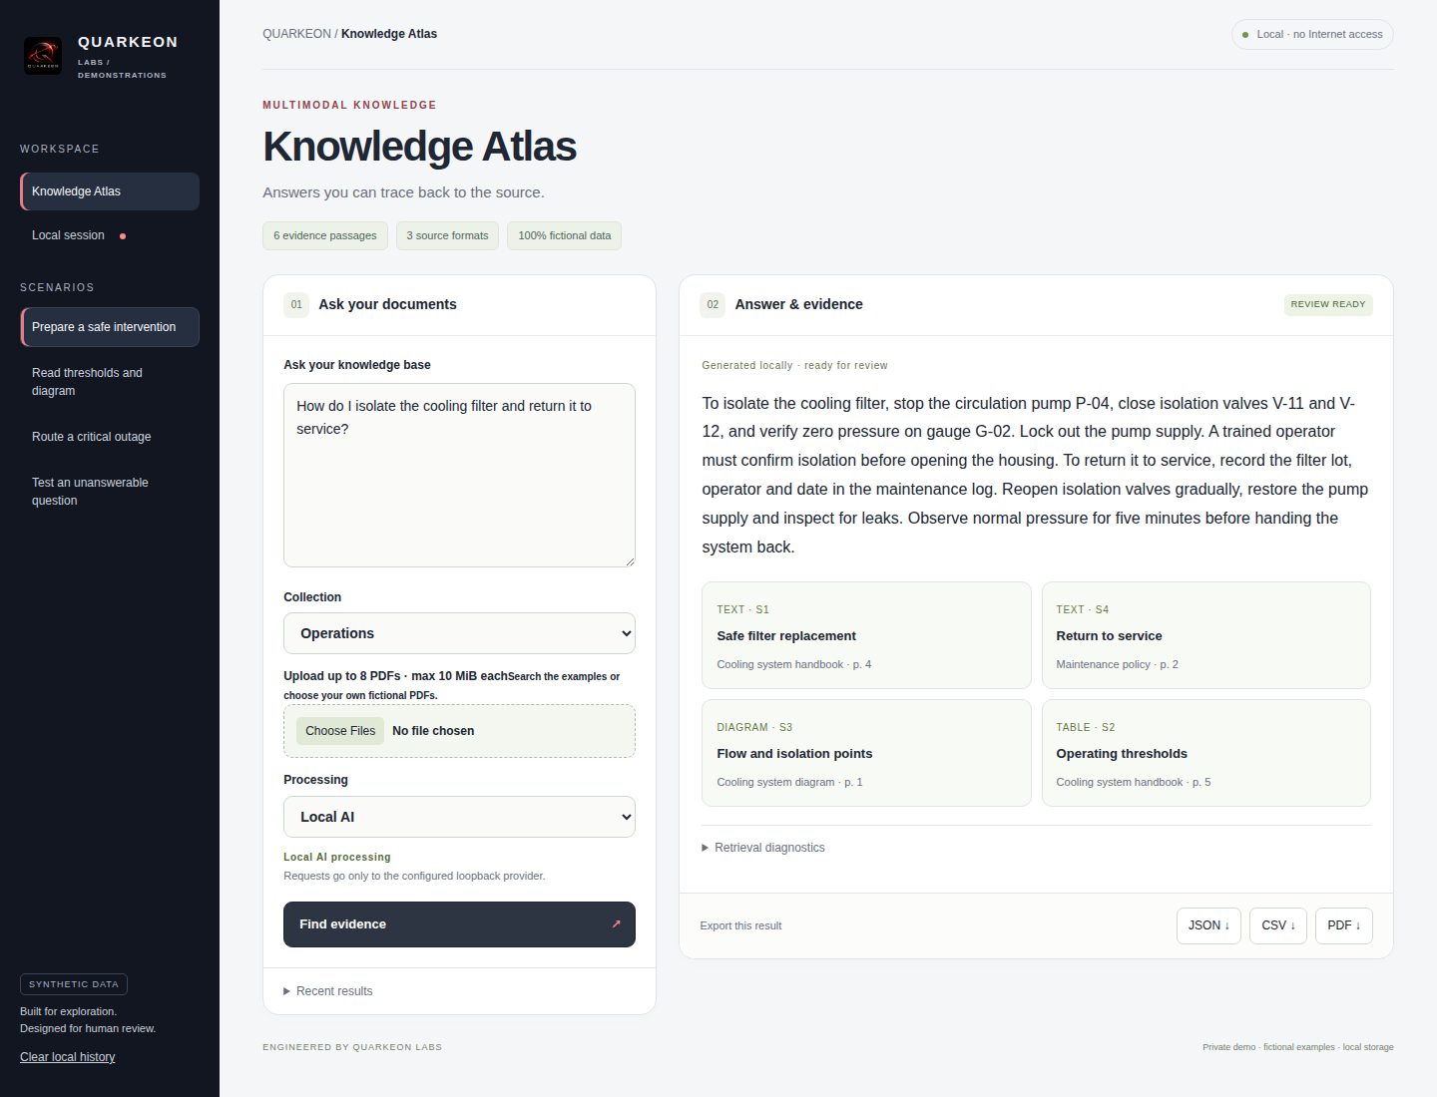
Task: Expand Recent results
Action: pos(328,991)
